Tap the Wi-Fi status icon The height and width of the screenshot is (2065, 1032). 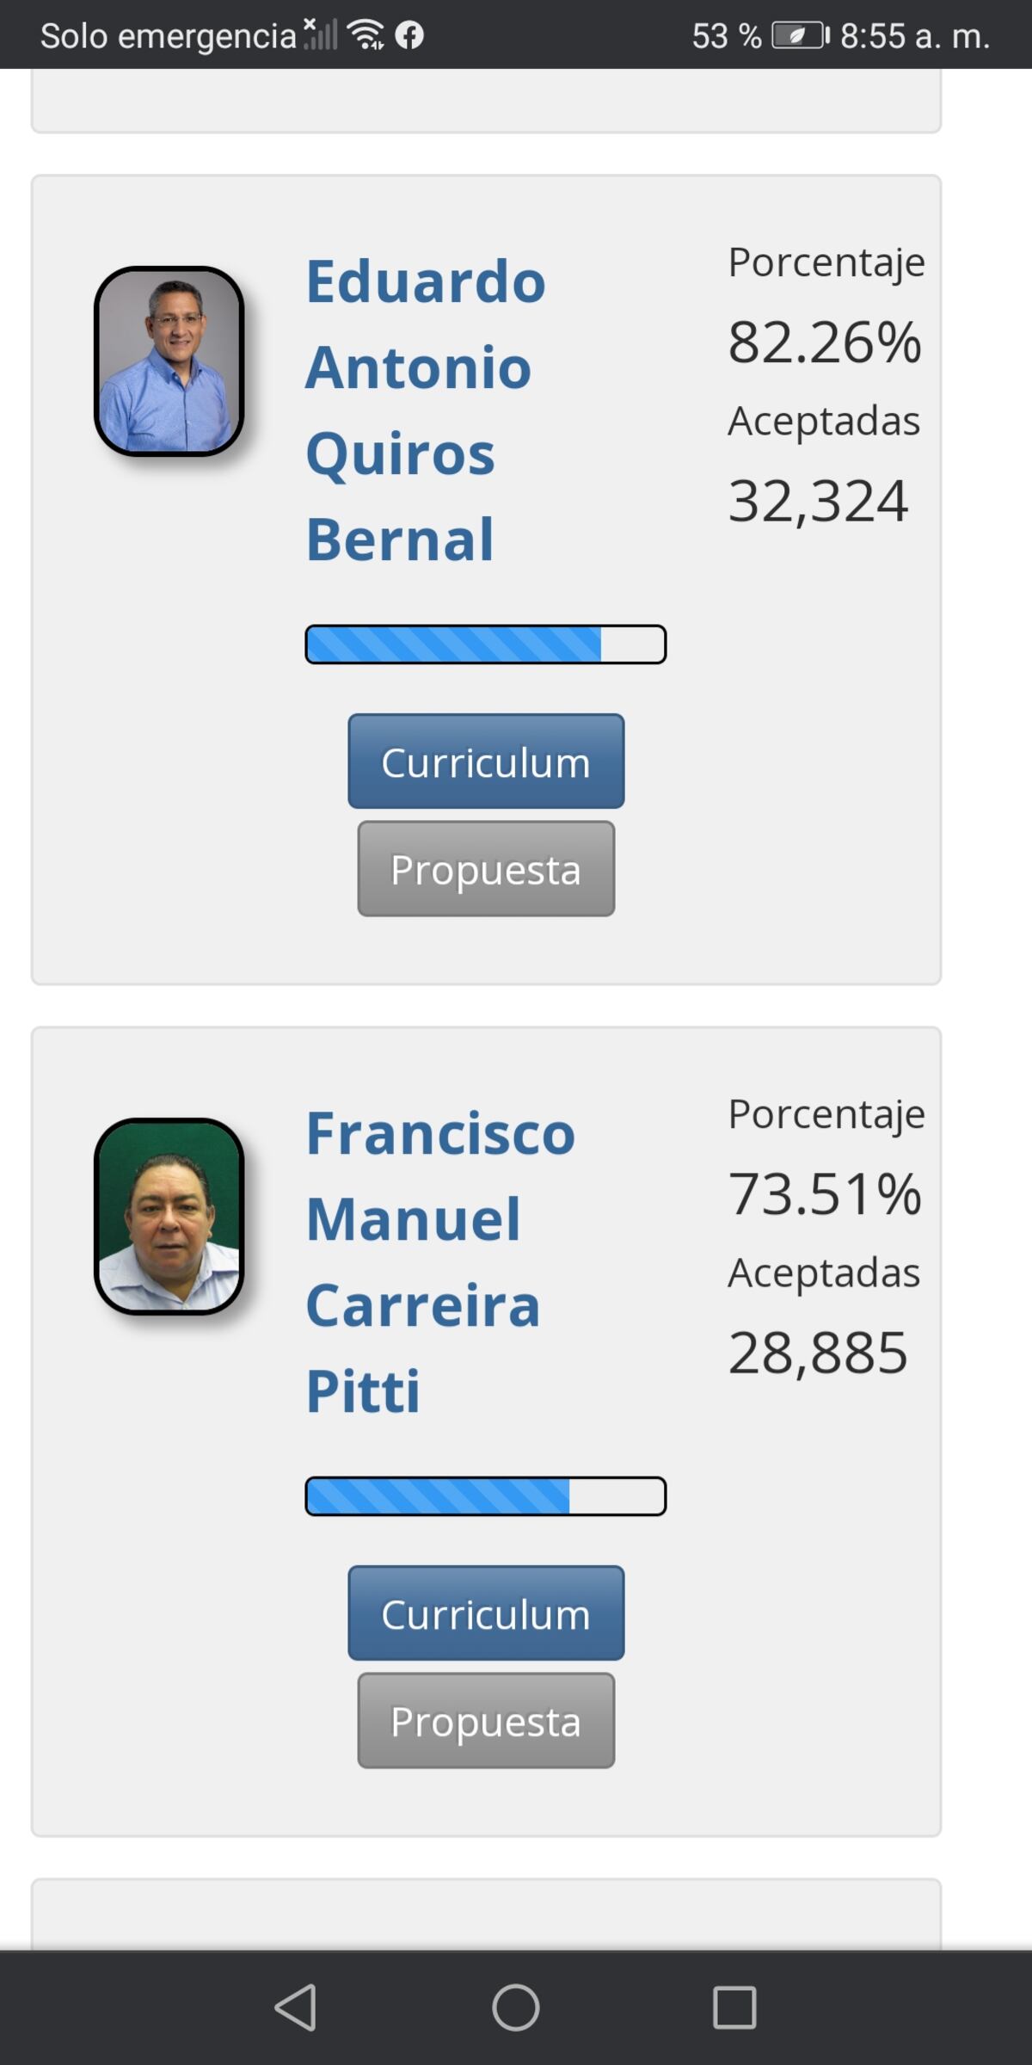tap(365, 35)
